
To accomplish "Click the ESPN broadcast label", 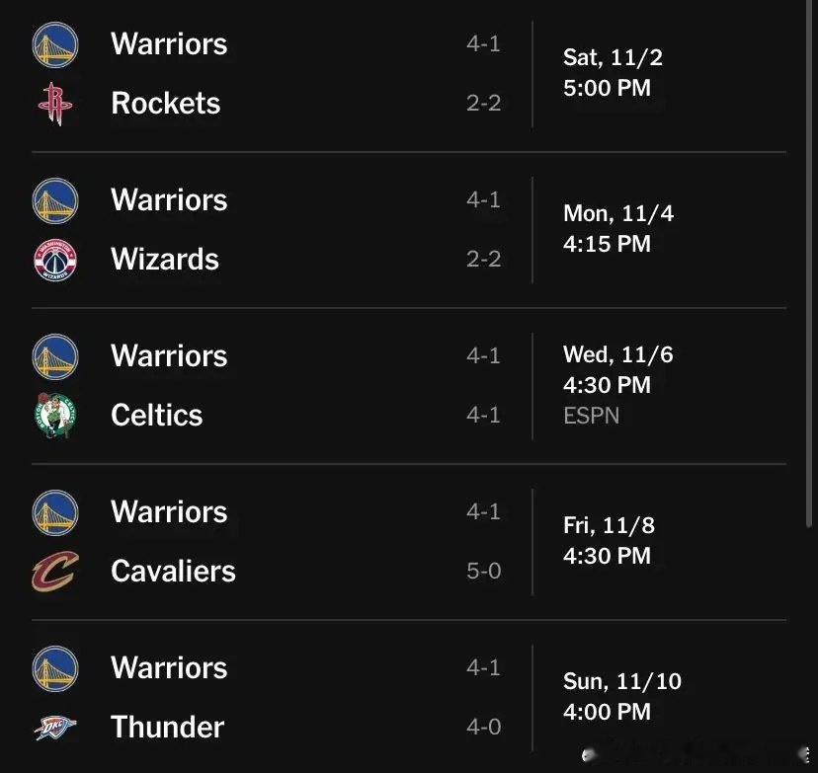I will click(591, 416).
